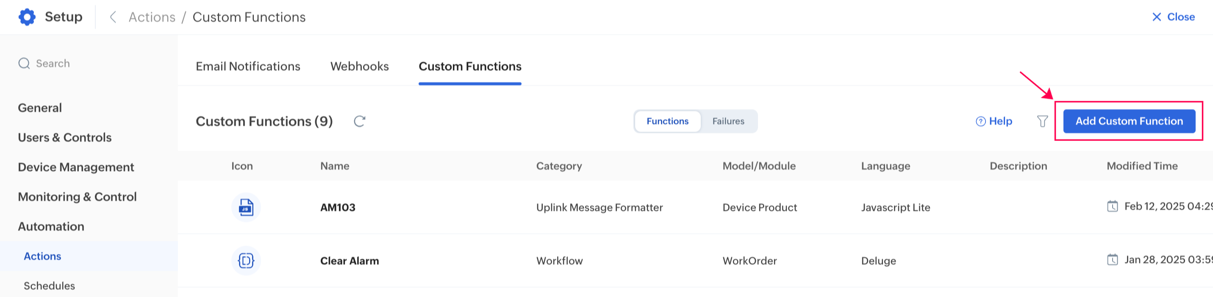1213x297 pixels.
Task: Click the sidebar search magnifier icon
Action: point(24,64)
